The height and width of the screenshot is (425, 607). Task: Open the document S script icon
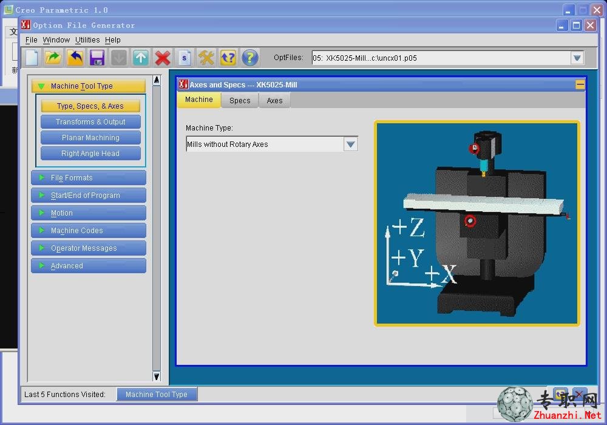pyautogui.click(x=185, y=58)
